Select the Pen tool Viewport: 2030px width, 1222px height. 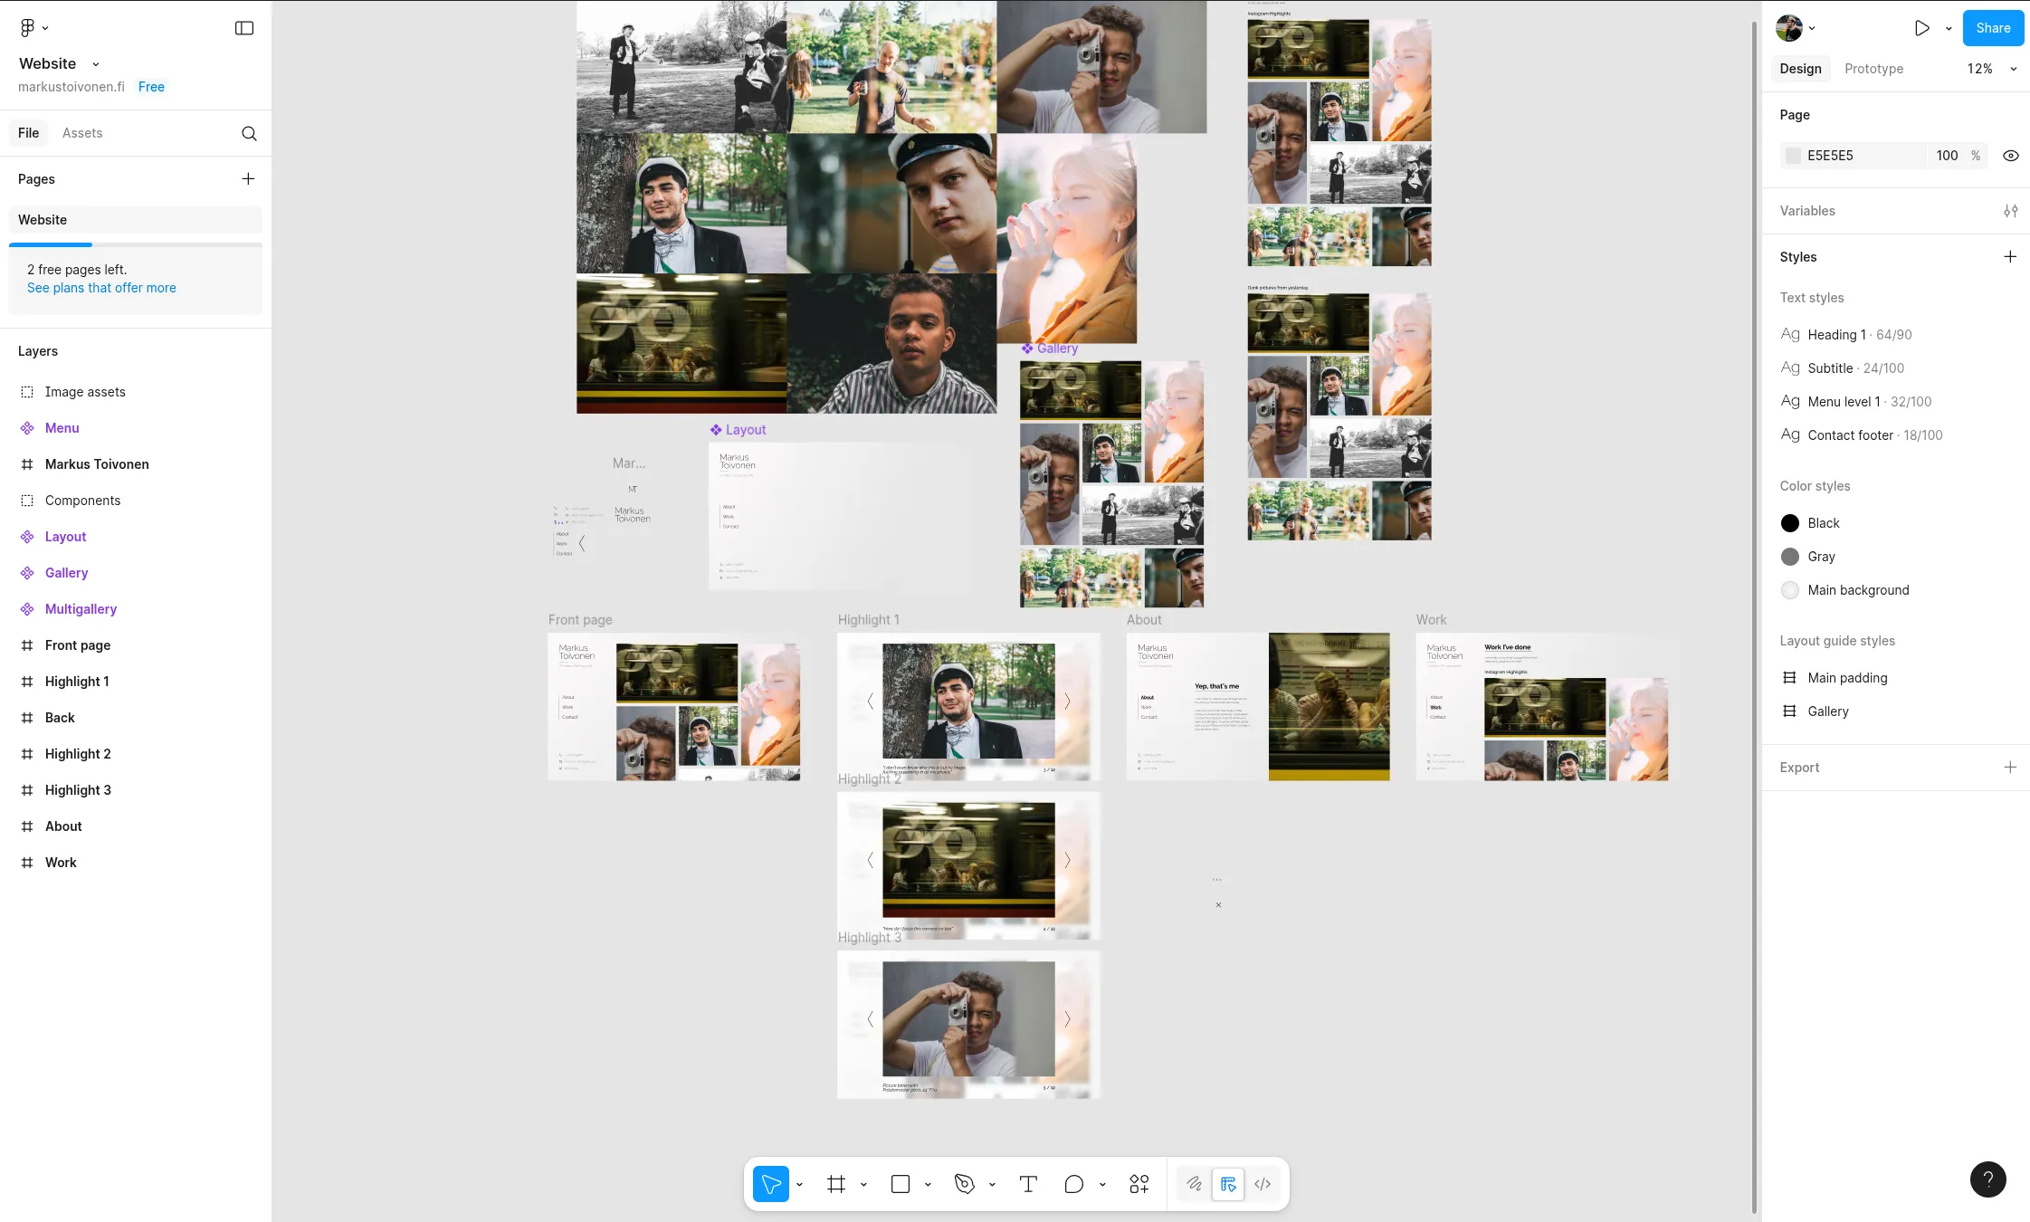965,1184
